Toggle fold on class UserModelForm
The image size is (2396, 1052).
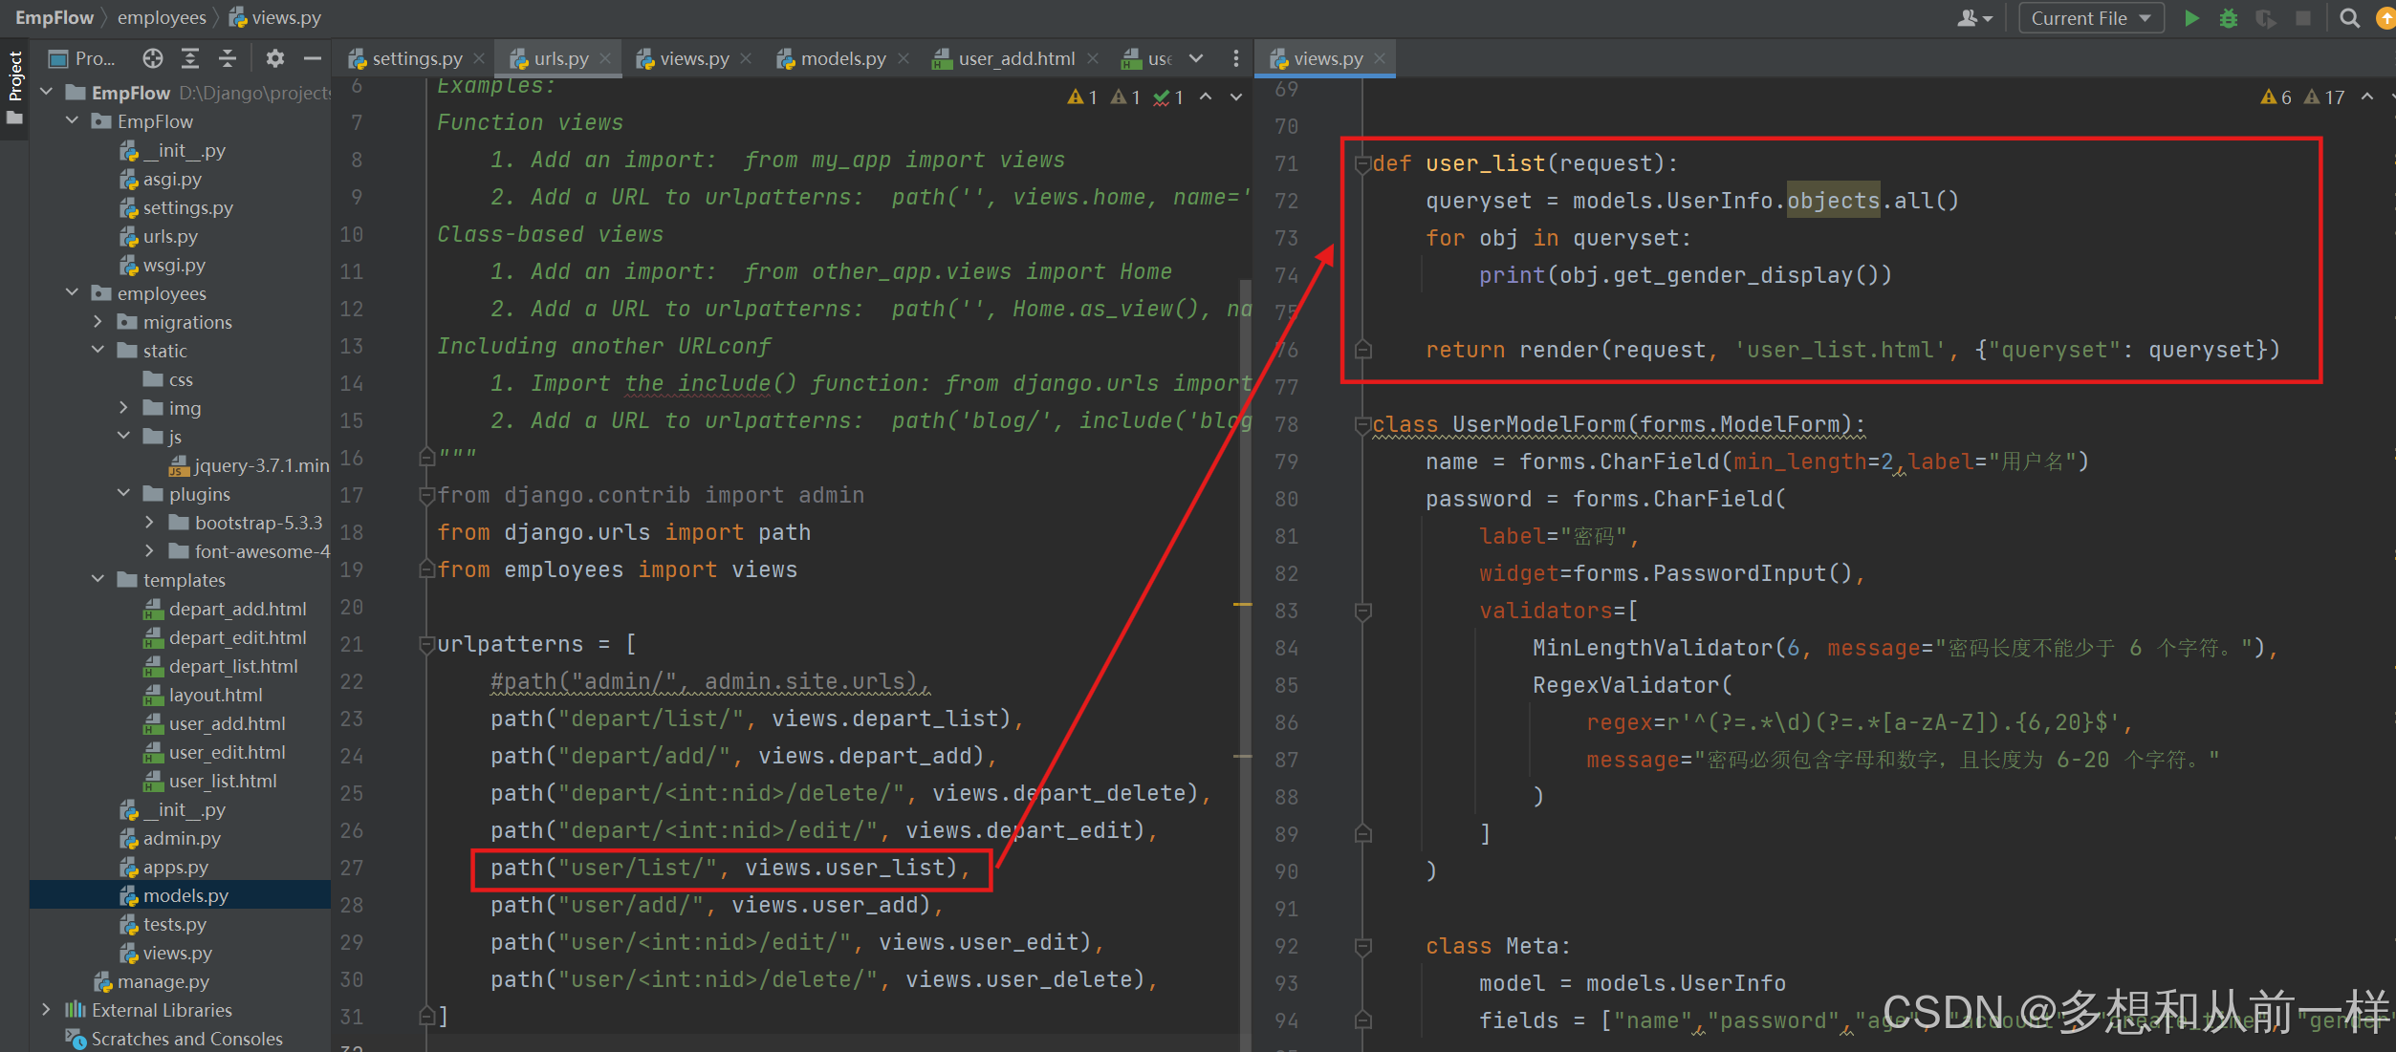(1362, 425)
